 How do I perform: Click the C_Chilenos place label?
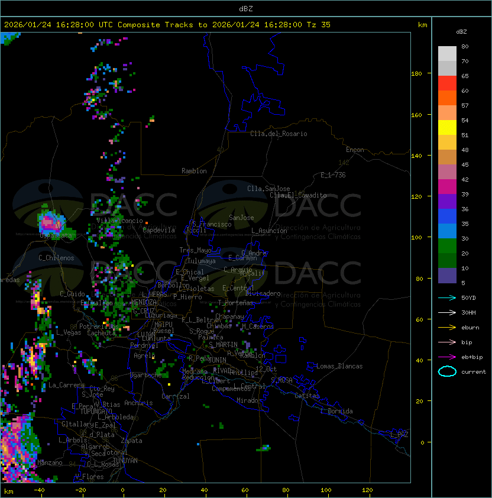[56, 258]
